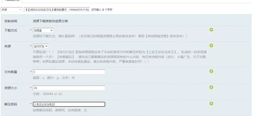
Task: Click green check icon for 资源大小
Action: click(x=211, y=87)
